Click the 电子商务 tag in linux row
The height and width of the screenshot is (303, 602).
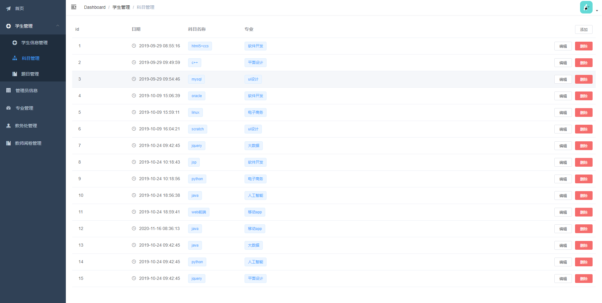tap(255, 112)
